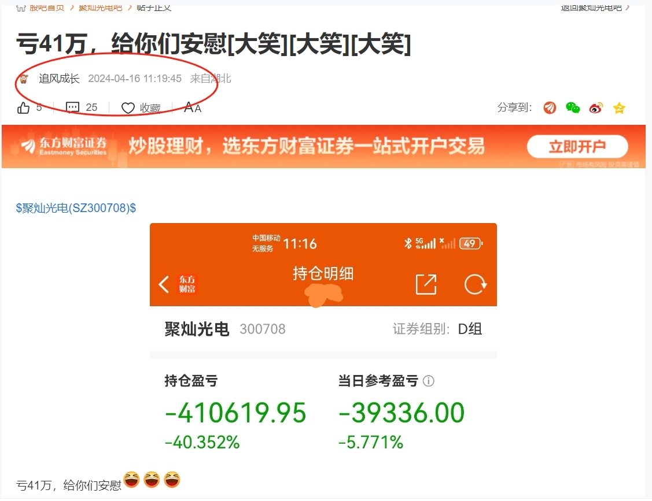Share to Eastmoney via the red icon

550,108
